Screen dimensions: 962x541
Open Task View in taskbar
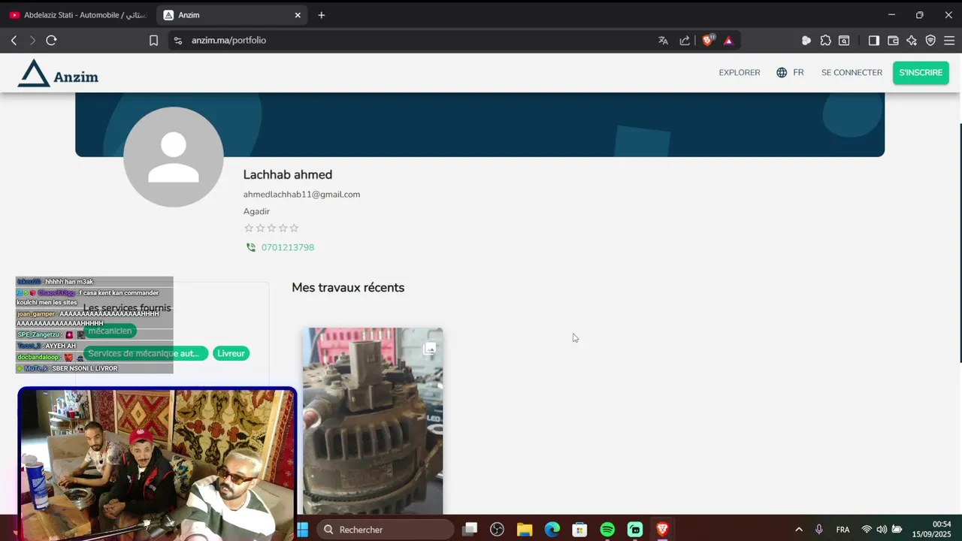[x=470, y=530]
